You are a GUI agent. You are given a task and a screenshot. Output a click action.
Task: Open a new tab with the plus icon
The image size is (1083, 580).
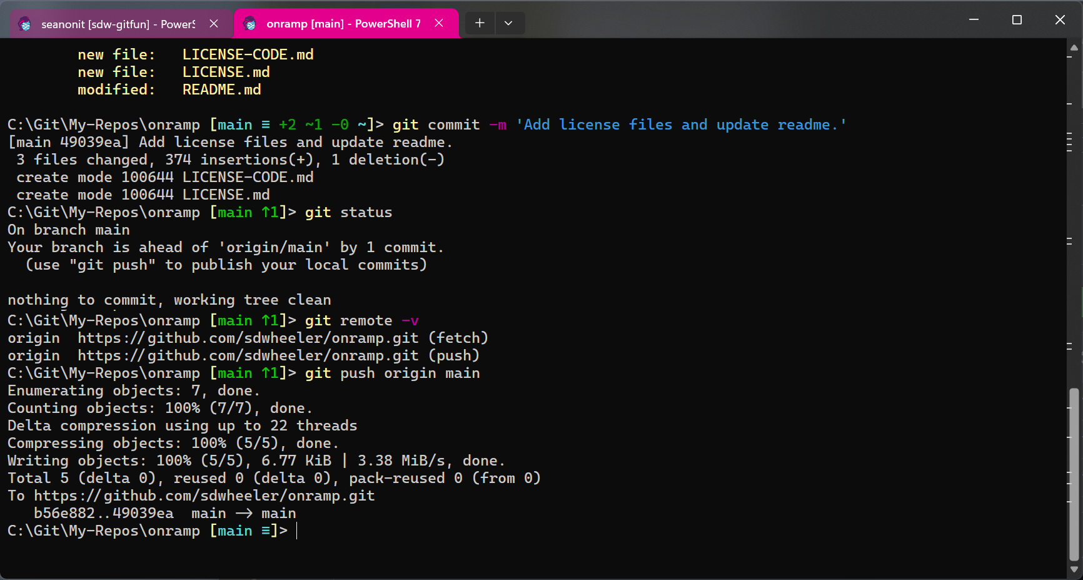click(479, 23)
